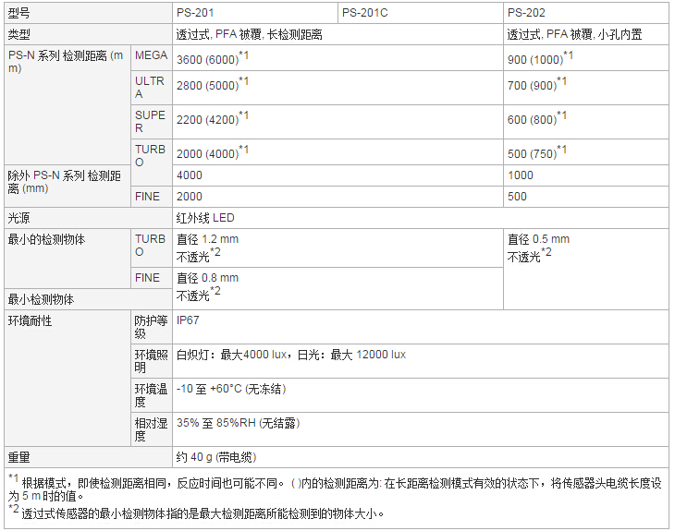Click the 900 (1000) value for PS-202
The width and height of the screenshot is (675, 531).
[536, 58]
